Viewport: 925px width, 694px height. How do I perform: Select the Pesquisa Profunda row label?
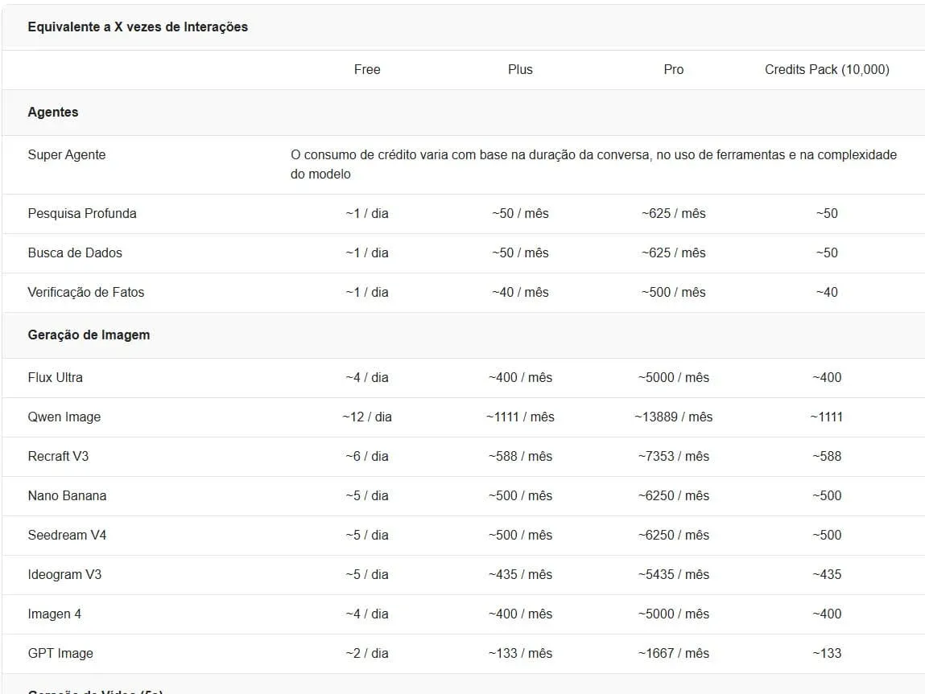click(82, 213)
